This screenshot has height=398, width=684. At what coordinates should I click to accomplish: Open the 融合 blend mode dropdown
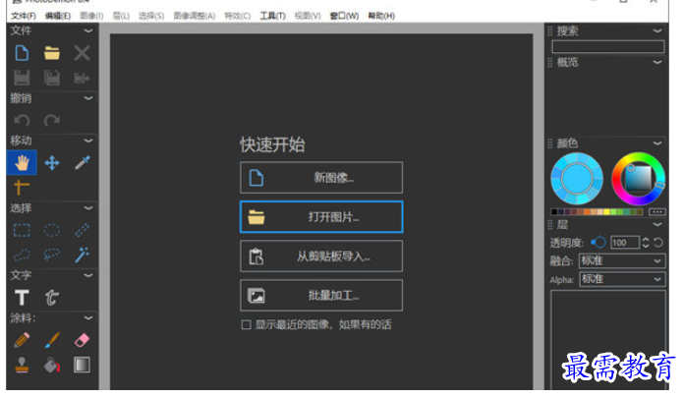pos(622,261)
